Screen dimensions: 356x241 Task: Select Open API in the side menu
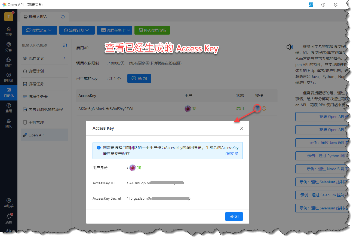[x=45, y=135]
